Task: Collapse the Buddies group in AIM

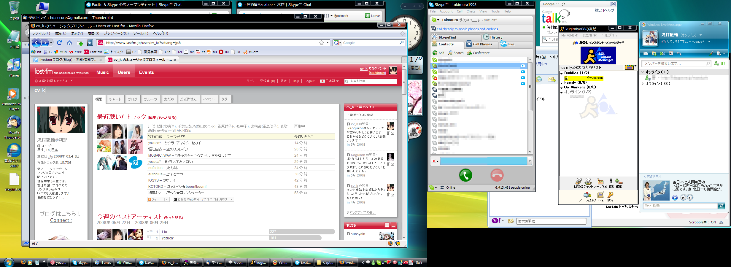Action: (x=561, y=73)
